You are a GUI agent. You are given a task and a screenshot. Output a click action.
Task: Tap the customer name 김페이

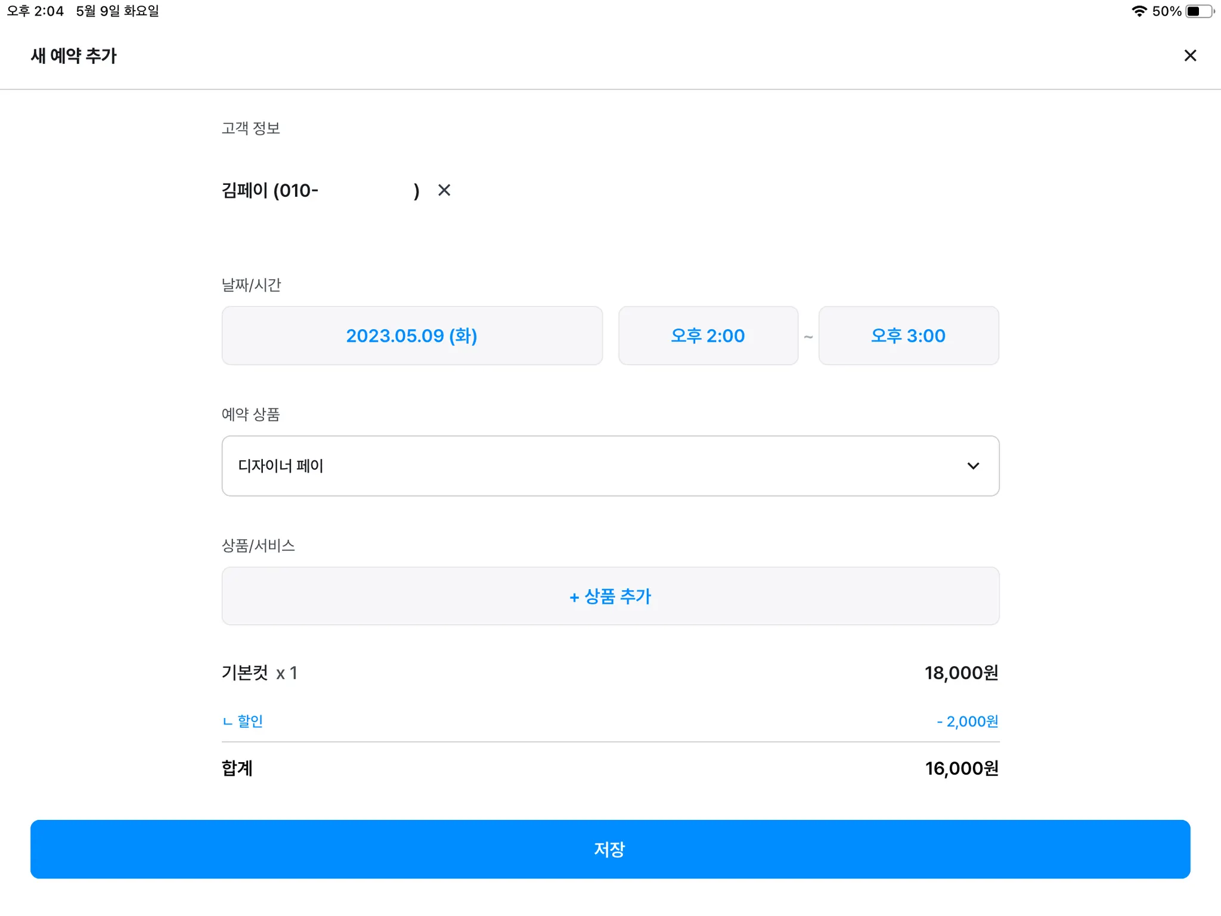244,190
